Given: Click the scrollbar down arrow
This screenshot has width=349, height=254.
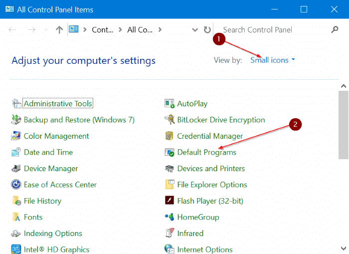Looking at the screenshot, I should (x=344, y=248).
